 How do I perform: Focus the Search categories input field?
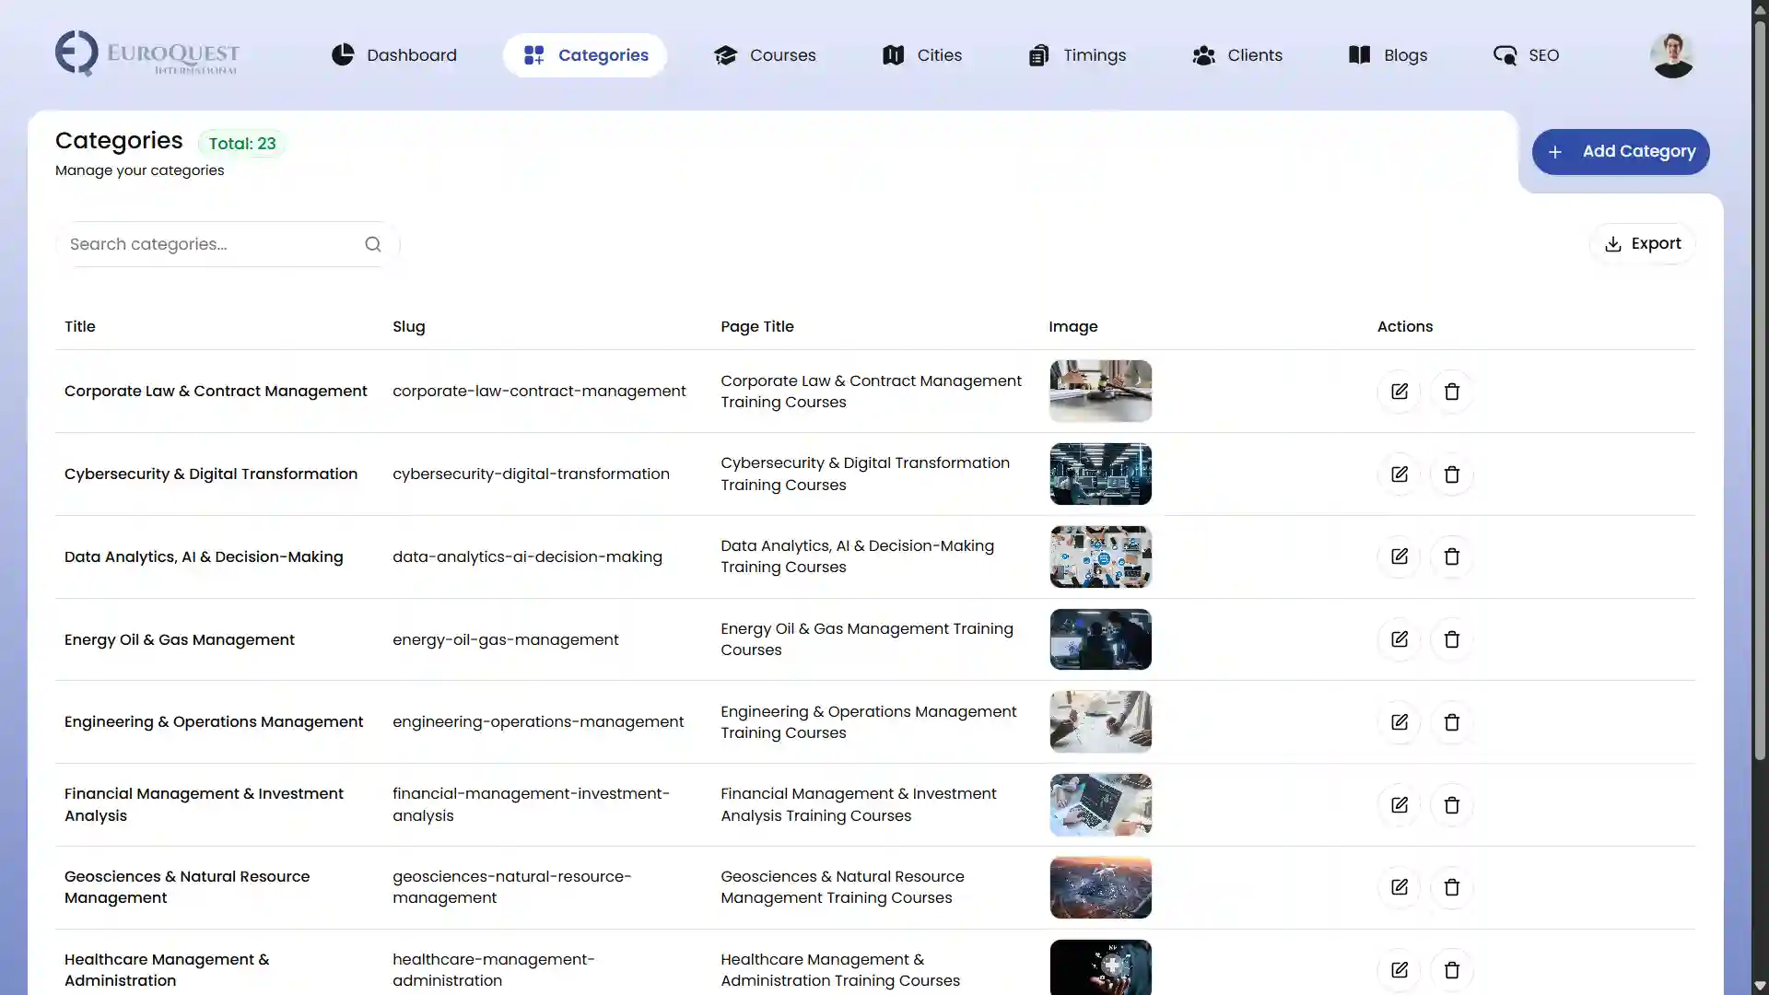pyautogui.click(x=212, y=244)
